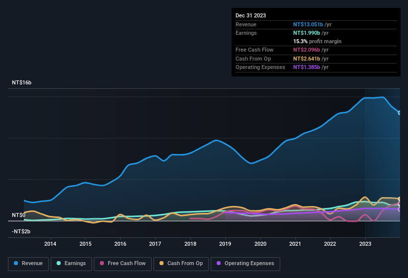The width and height of the screenshot is (408, 278).
Task: Click the blue Revenue end-point marker
Action: click(400, 113)
